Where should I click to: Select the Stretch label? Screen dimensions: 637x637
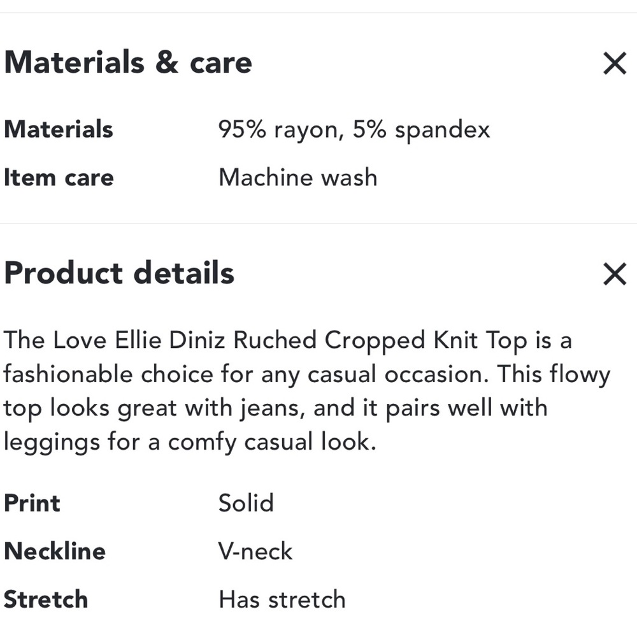coord(46,599)
